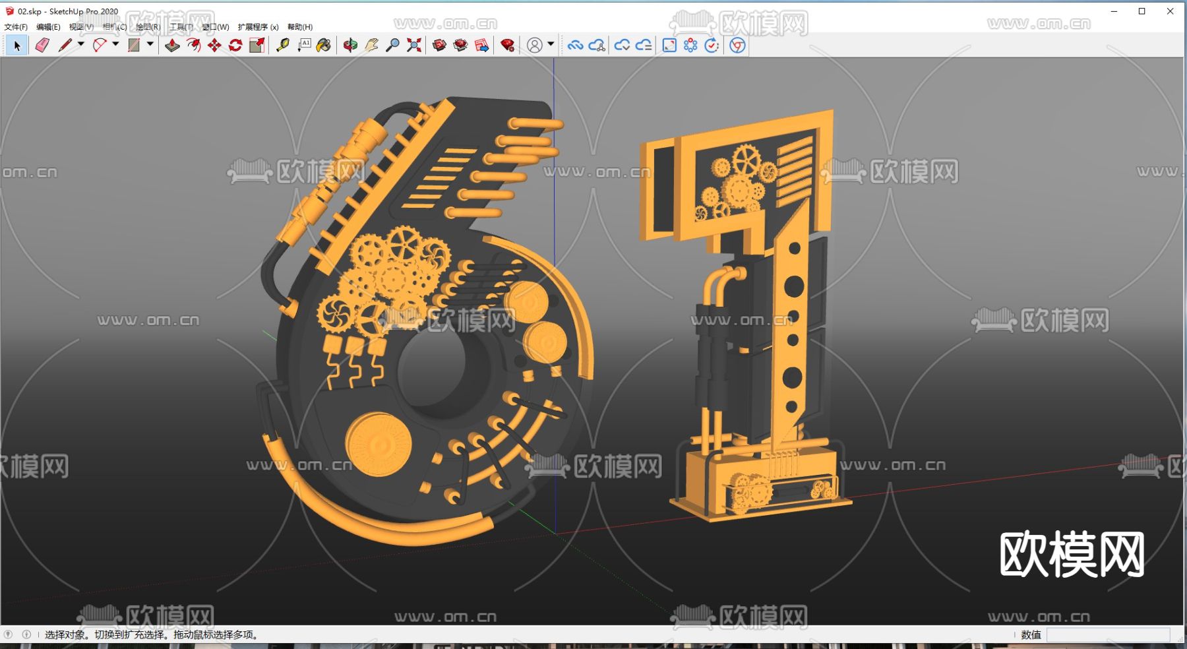Select the arrow Select tool
The width and height of the screenshot is (1187, 649).
(17, 45)
